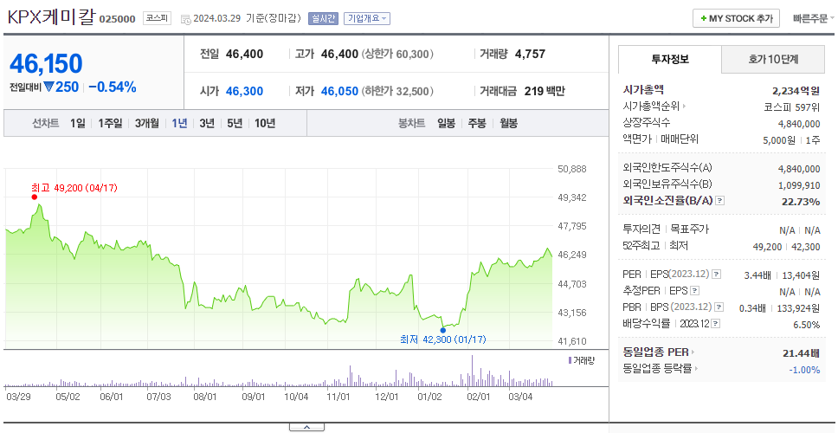Click the 외국인소진율 22.73% value
Viewport: 838px width, 433px height.
click(801, 201)
